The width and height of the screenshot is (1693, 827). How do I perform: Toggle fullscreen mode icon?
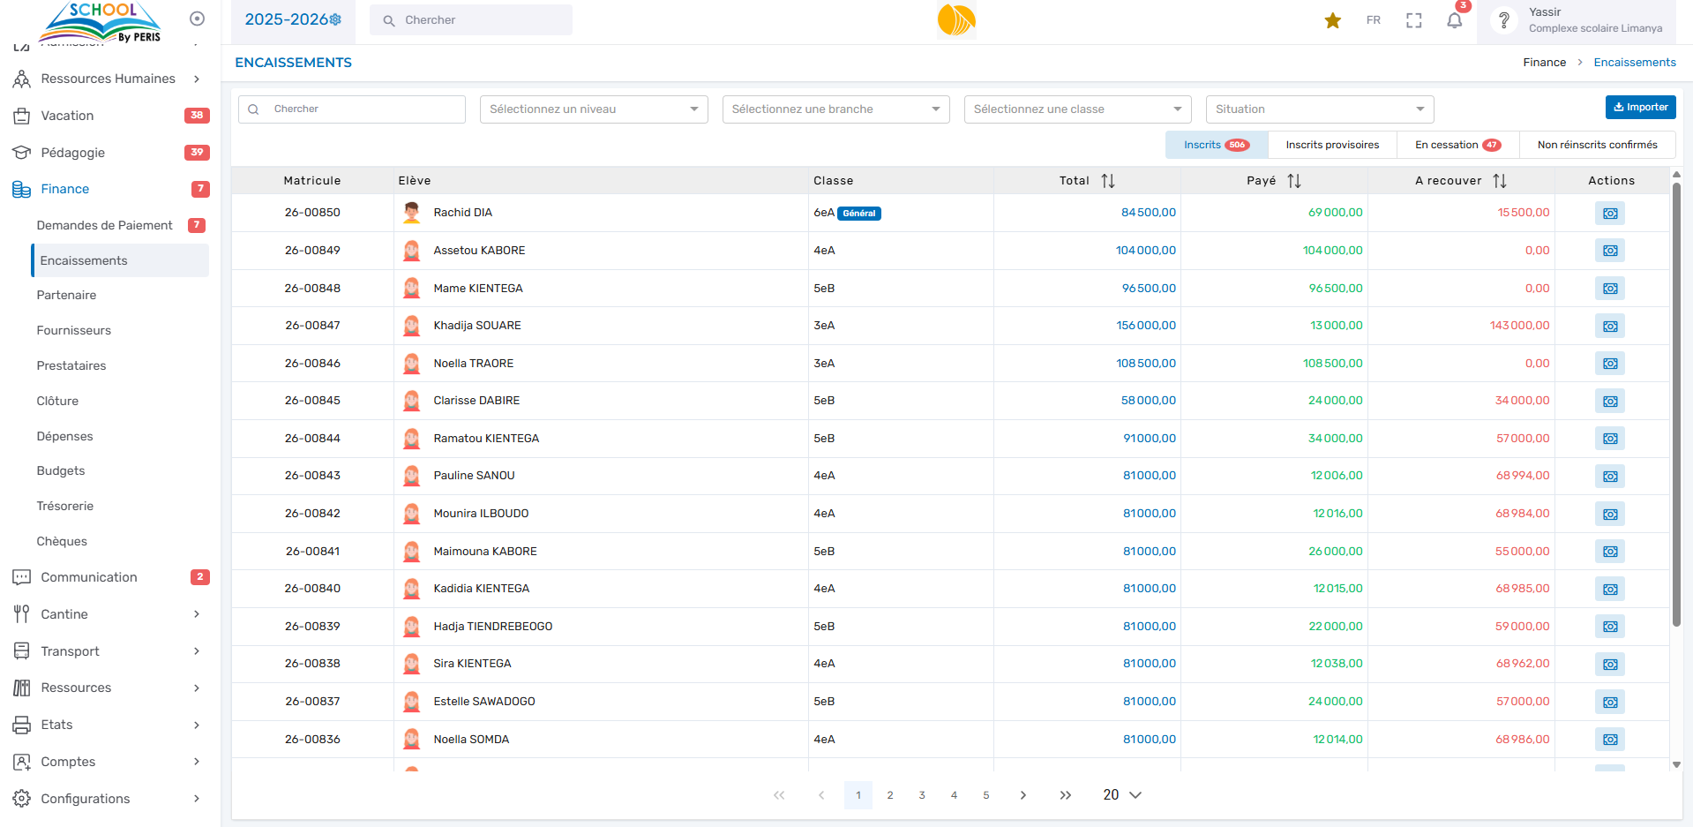(x=1413, y=20)
